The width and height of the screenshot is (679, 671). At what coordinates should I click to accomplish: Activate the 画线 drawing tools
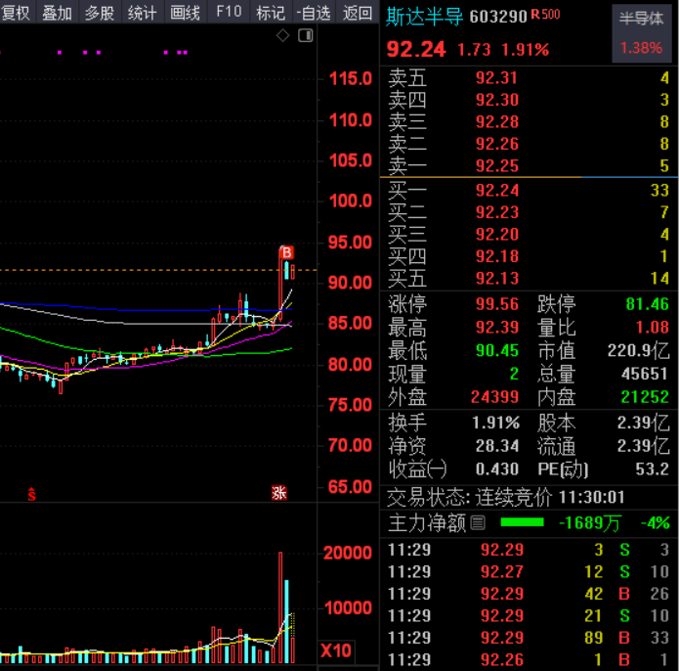point(186,12)
